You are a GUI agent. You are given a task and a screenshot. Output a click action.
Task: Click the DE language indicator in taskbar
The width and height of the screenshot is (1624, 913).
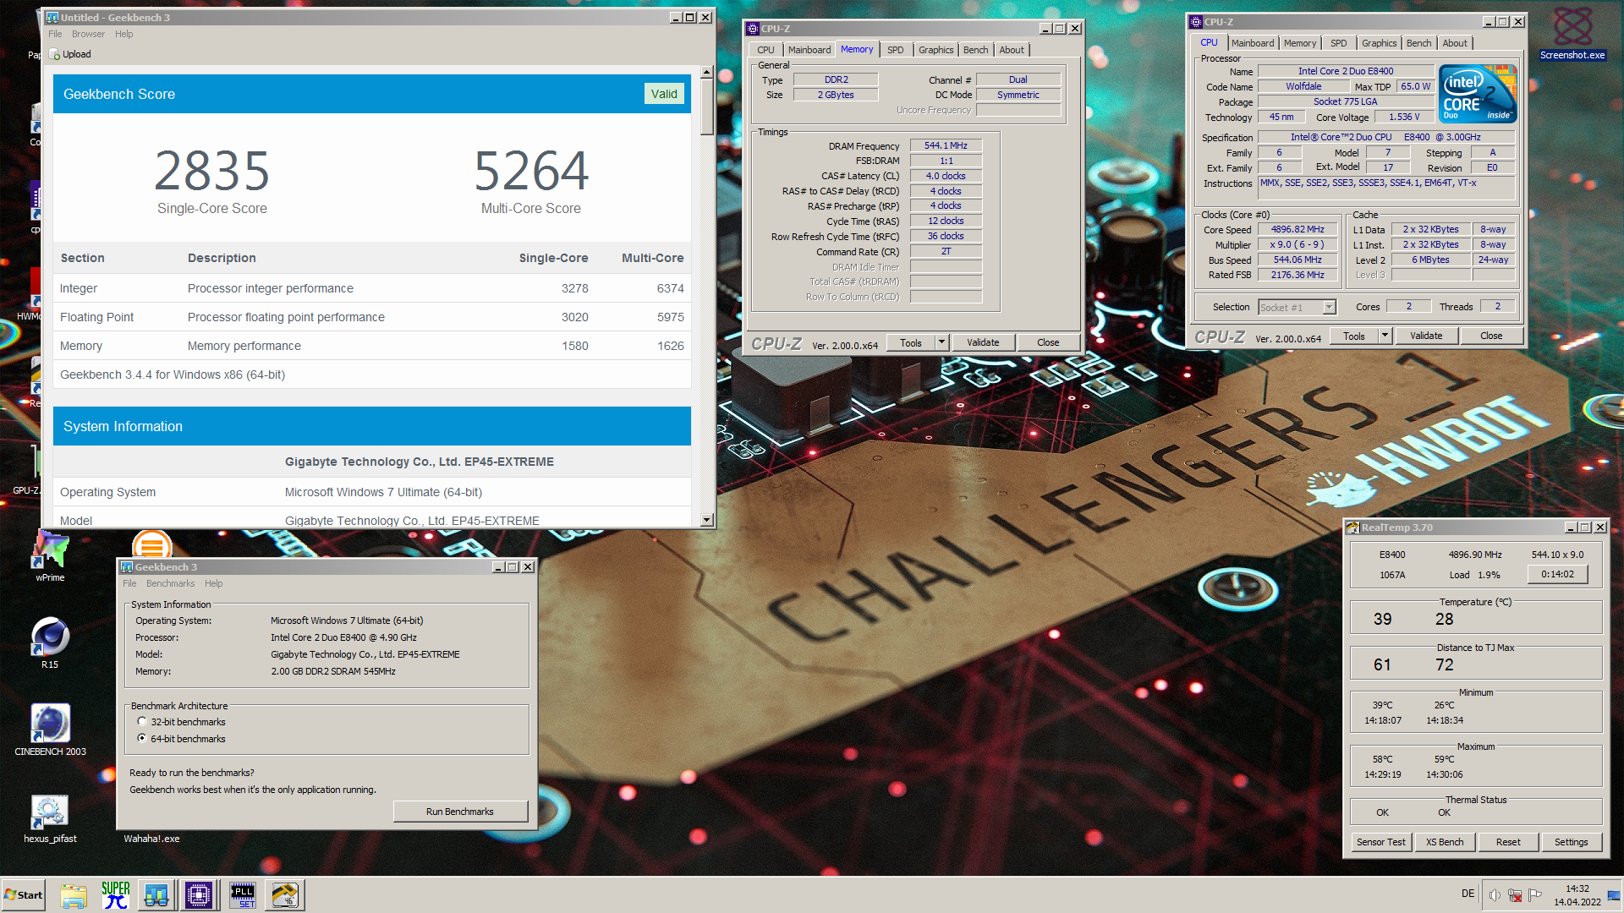pyautogui.click(x=1468, y=894)
